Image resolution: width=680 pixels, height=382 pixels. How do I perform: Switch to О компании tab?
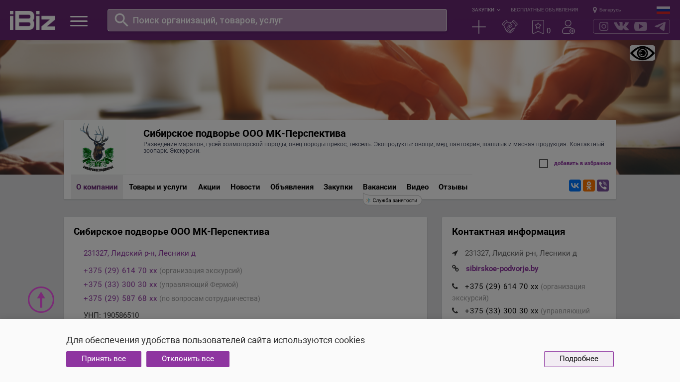(97, 187)
